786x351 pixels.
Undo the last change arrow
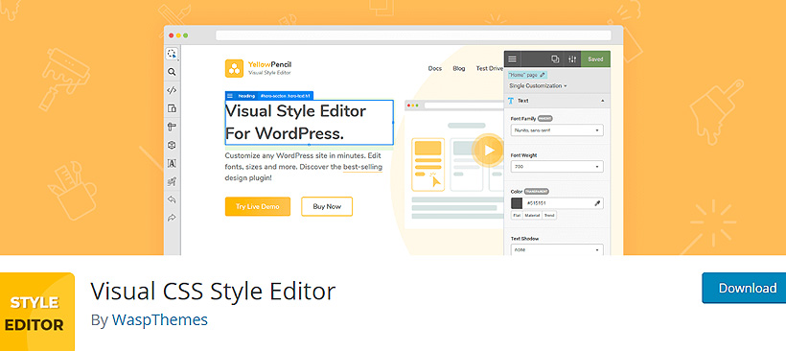click(x=172, y=199)
